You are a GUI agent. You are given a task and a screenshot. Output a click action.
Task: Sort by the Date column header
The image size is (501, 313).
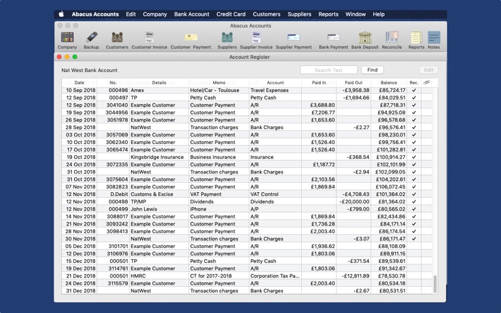pos(80,83)
